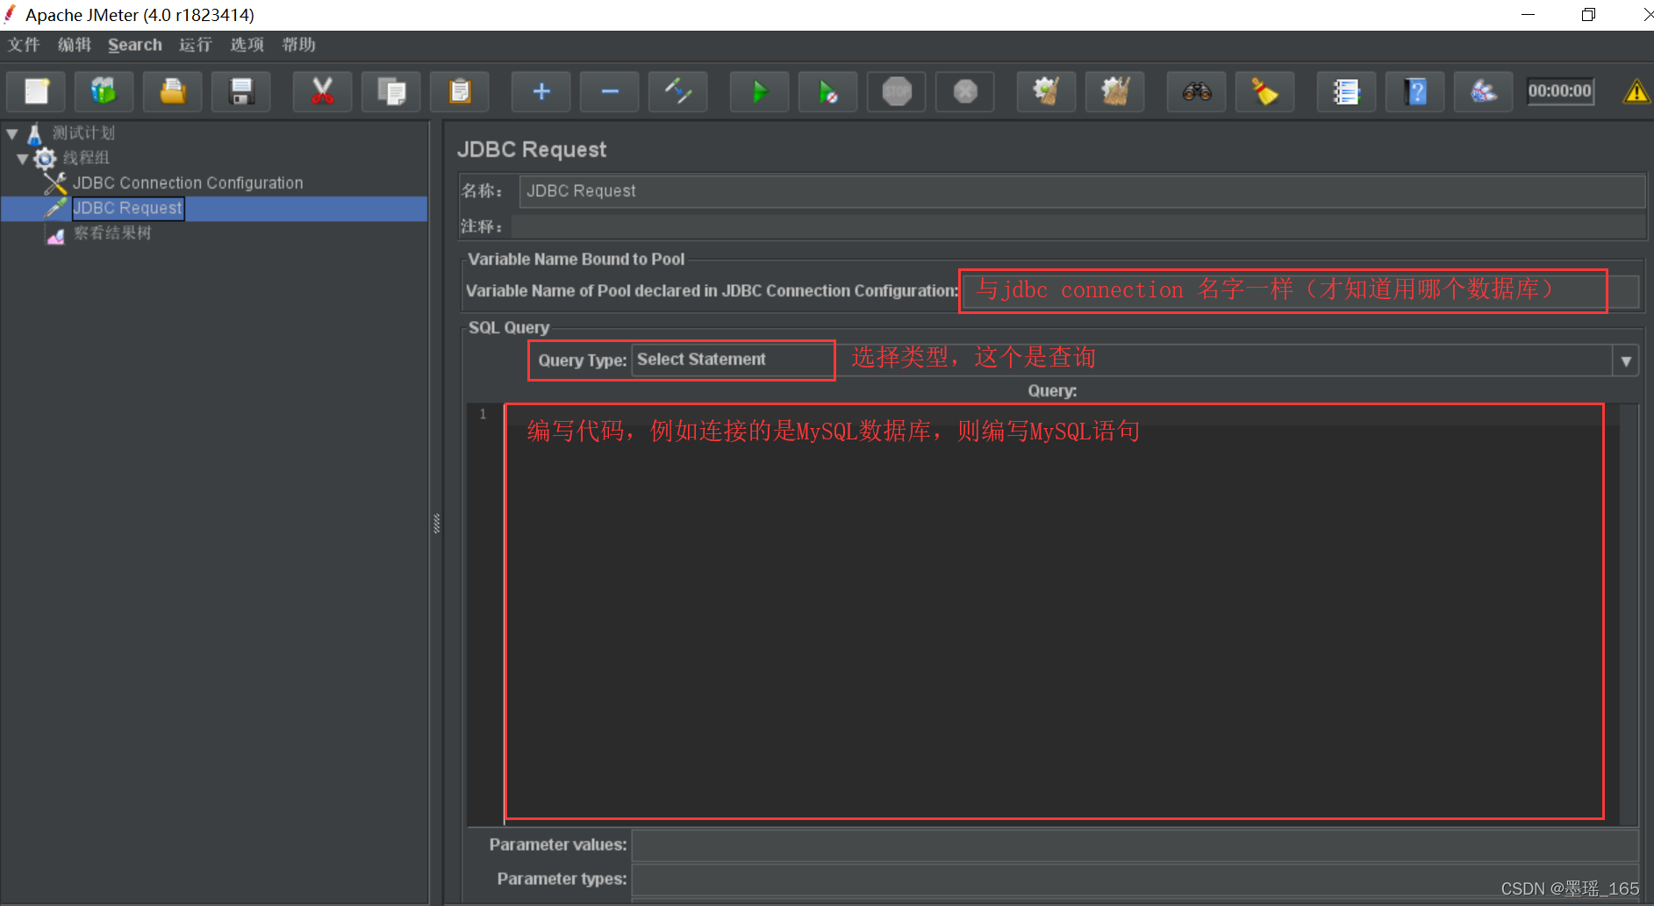Click the Stop test icon
The height and width of the screenshot is (906, 1654).
896,91
